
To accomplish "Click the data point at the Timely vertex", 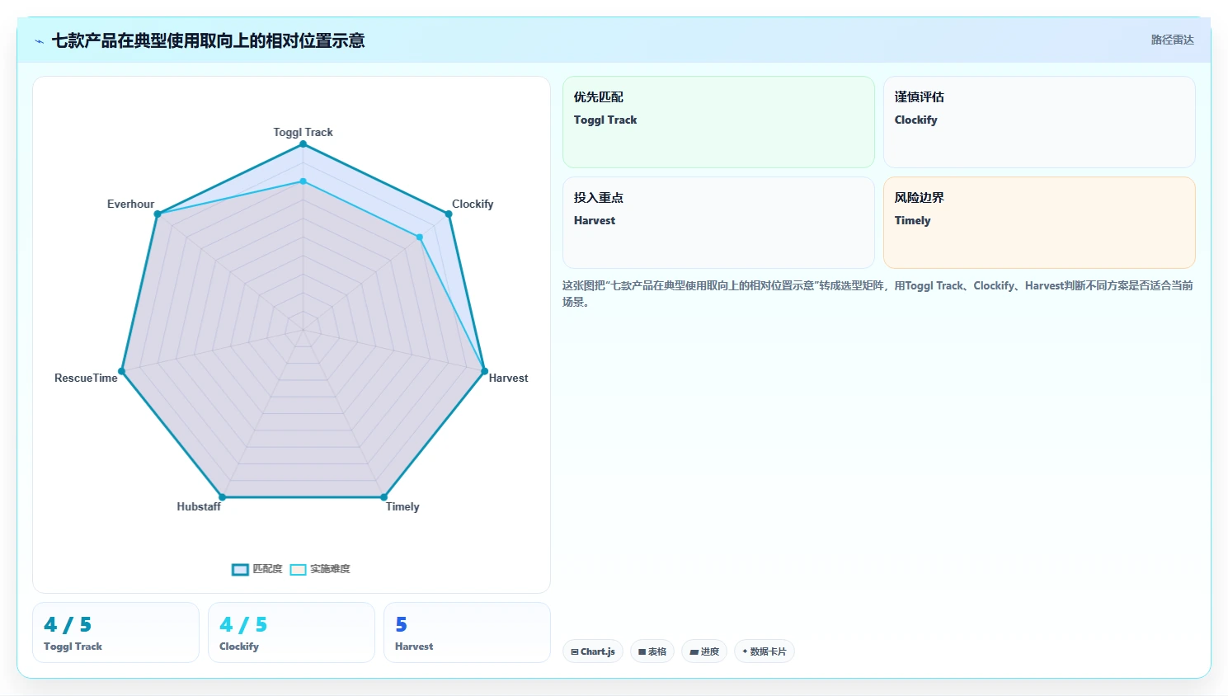I will pyautogui.click(x=383, y=497).
